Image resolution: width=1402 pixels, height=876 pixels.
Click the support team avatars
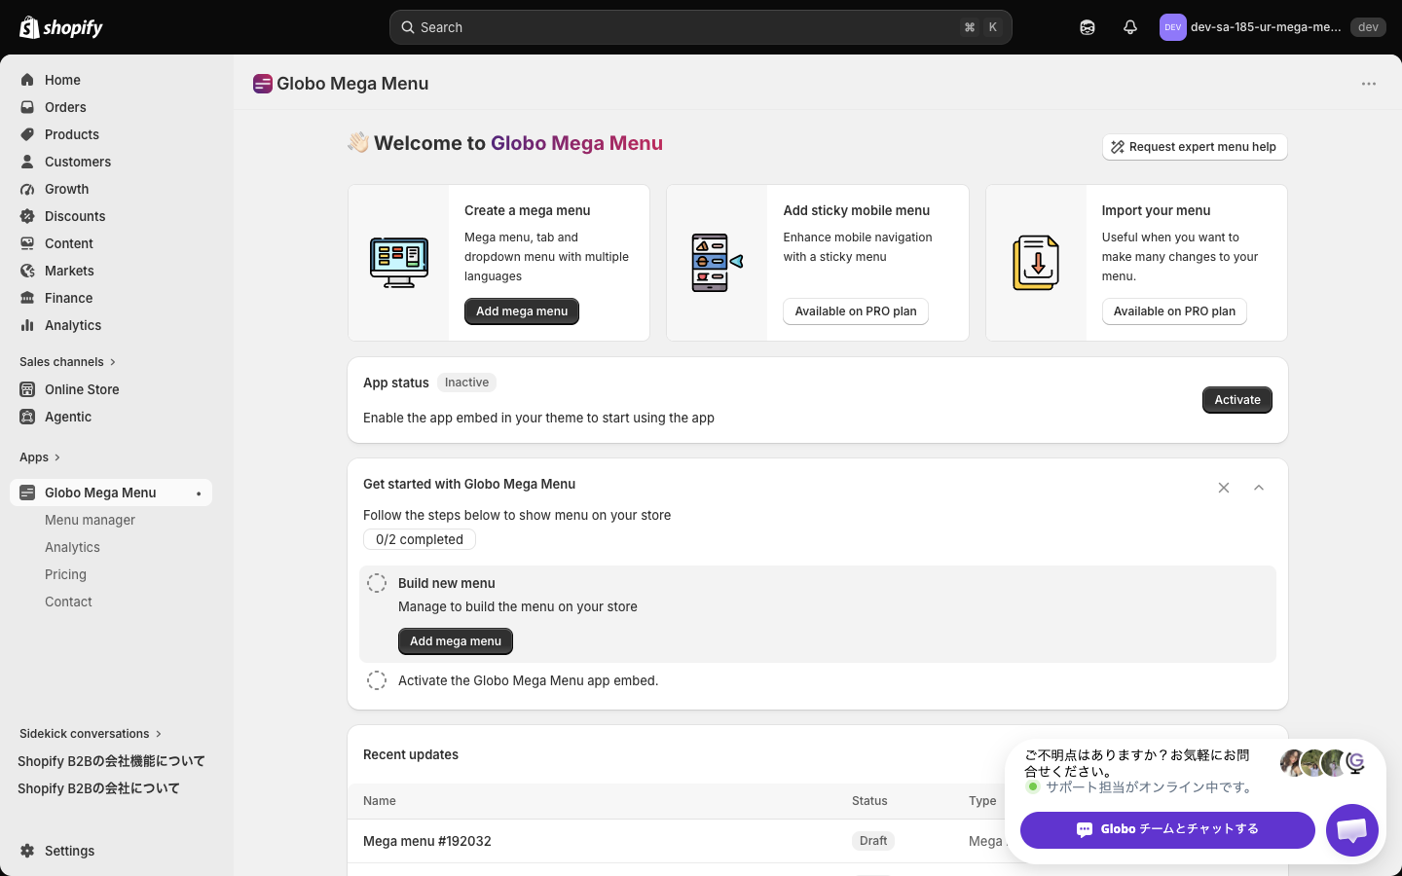tap(1324, 763)
